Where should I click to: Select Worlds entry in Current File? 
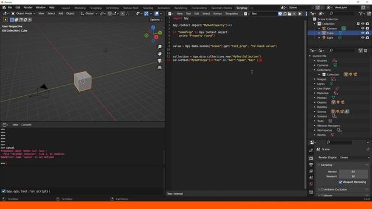click(x=321, y=135)
